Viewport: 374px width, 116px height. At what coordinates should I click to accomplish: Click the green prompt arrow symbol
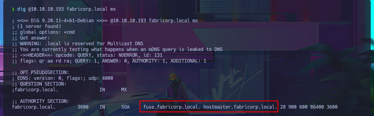tap(13, 9)
